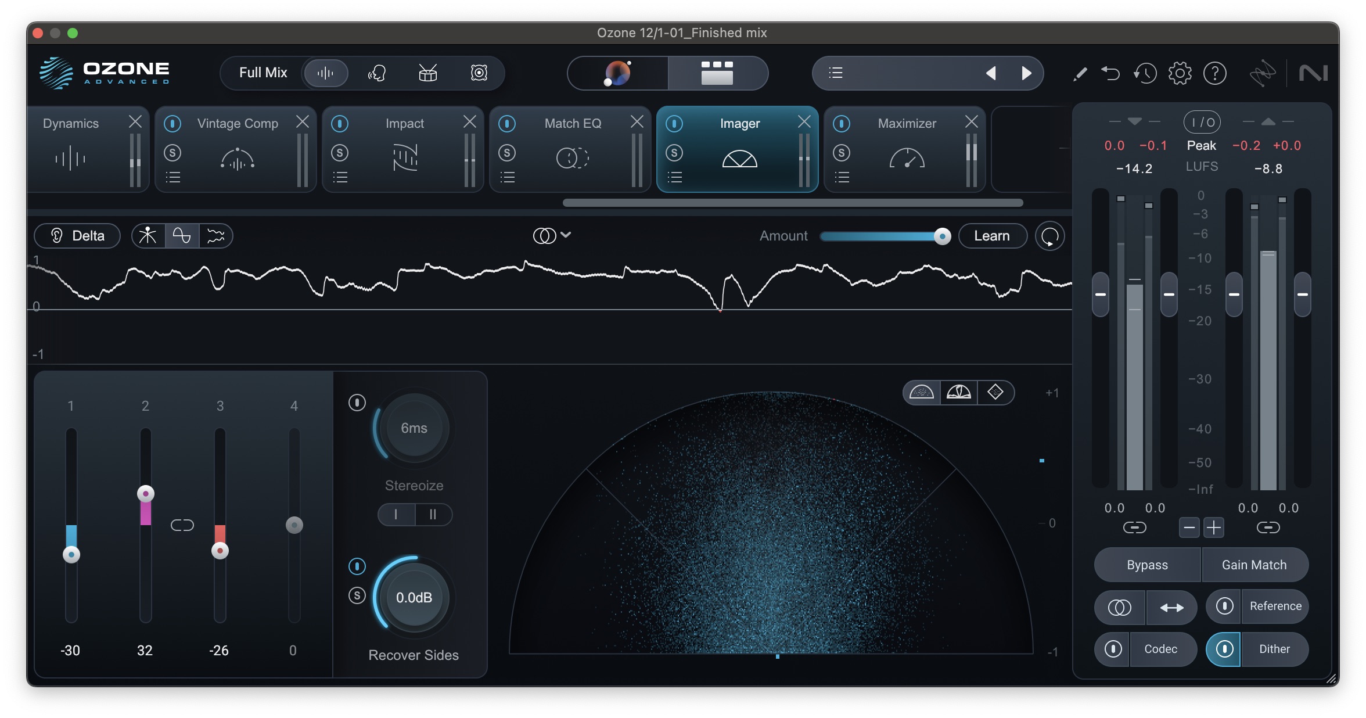Open the Impact module preset list icon
This screenshot has width=1366, height=718.
pos(340,177)
